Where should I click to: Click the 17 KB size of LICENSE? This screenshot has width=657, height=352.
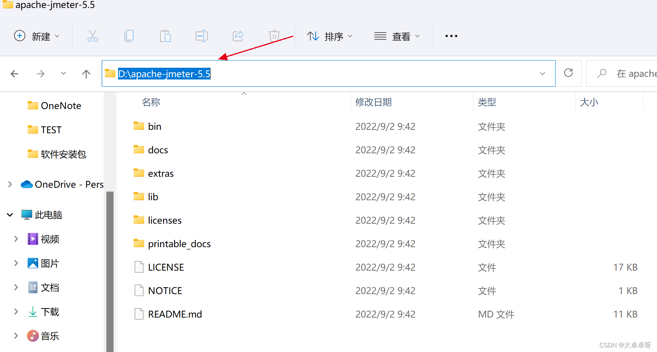coord(625,267)
